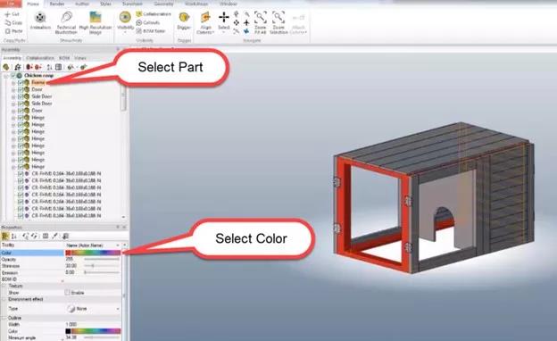Open the Environment effect Type dropdown
This screenshot has height=341, width=557.
93,309
